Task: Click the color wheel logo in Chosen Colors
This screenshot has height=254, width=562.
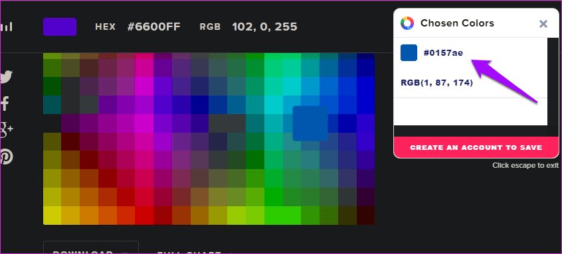Action: [x=407, y=23]
